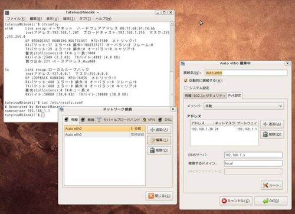
Task: Click the Auto eth0 editor window title icon
Action: point(183,63)
